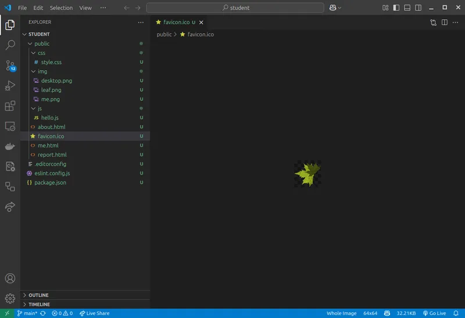Click the remote window indicator in status bar

(7, 313)
